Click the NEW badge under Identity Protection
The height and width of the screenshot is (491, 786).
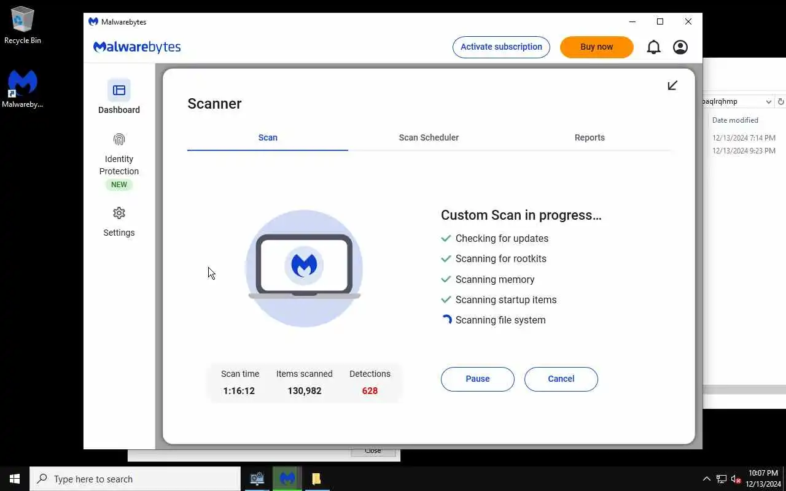coord(119,185)
